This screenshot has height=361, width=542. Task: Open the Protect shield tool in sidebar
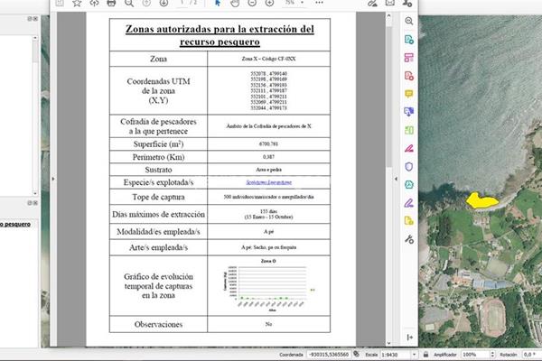click(409, 167)
